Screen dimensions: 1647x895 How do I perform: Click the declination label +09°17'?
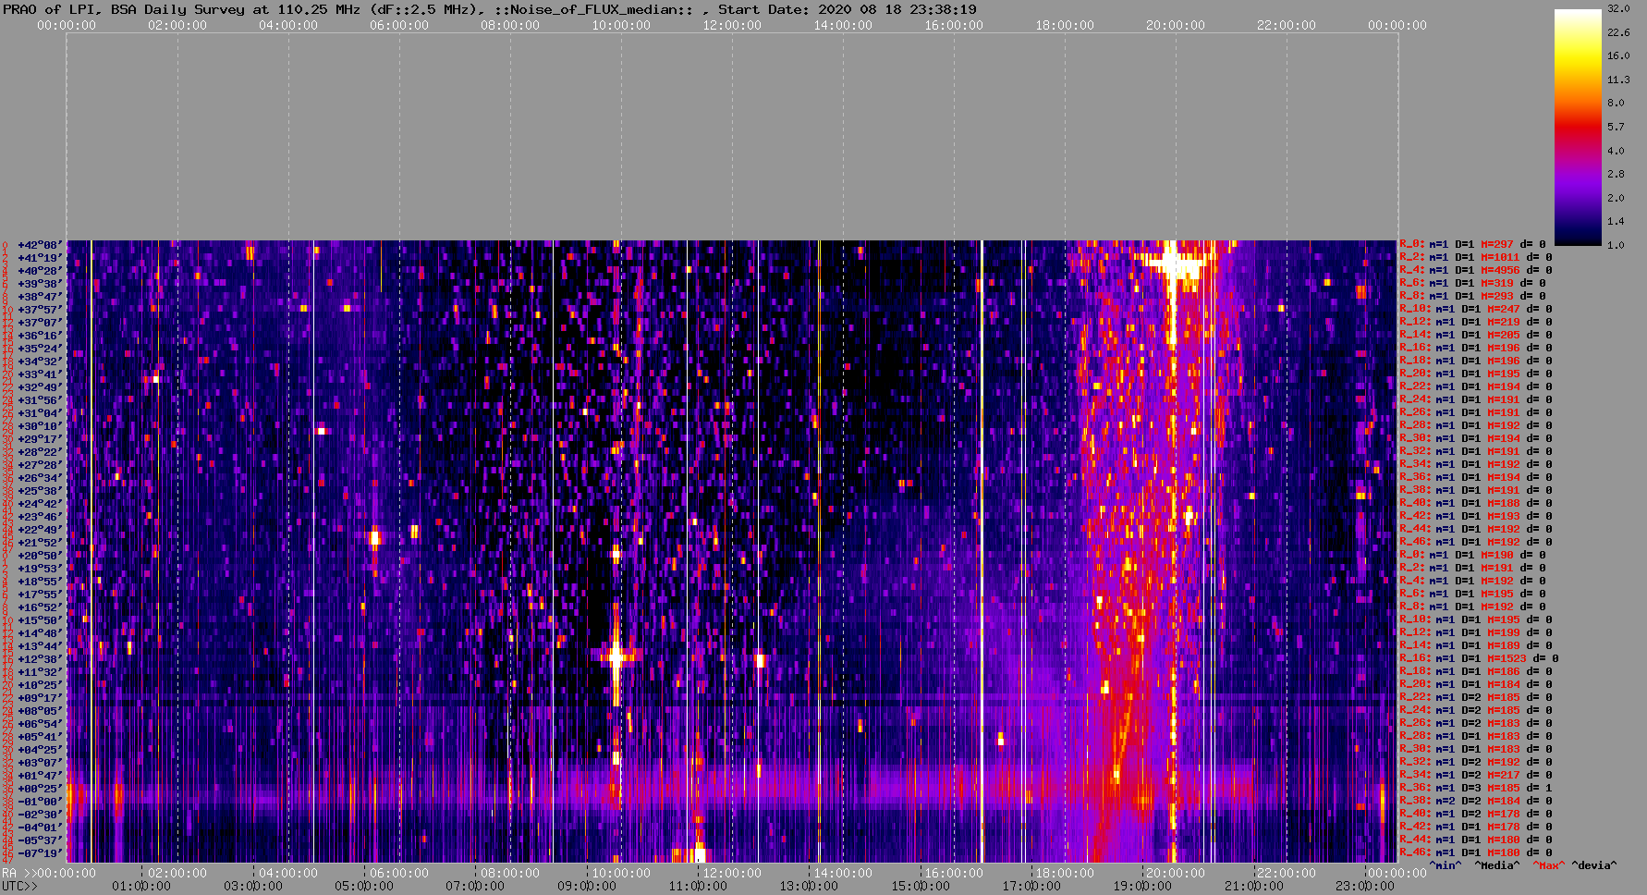40,698
